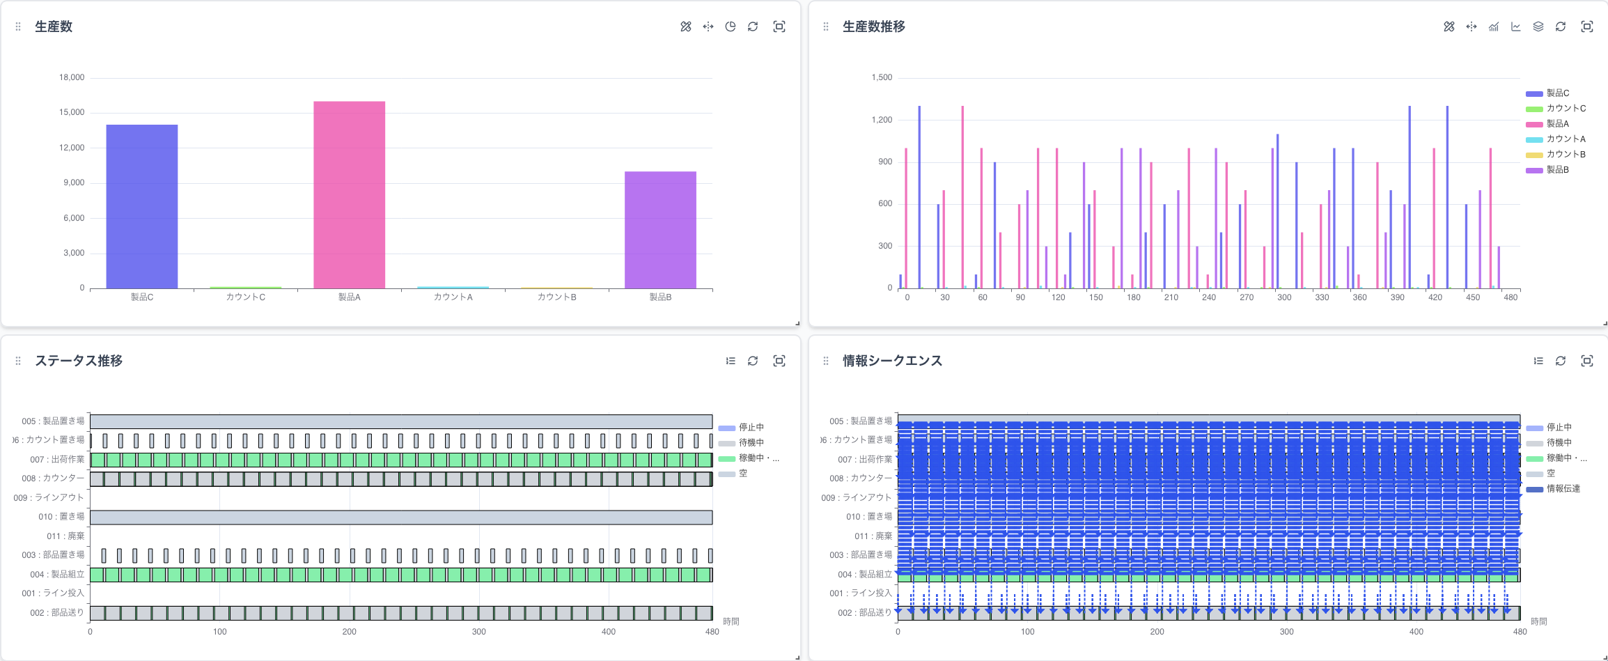Open design tools icon in 生産数 panel
This screenshot has width=1608, height=661.
686,26
